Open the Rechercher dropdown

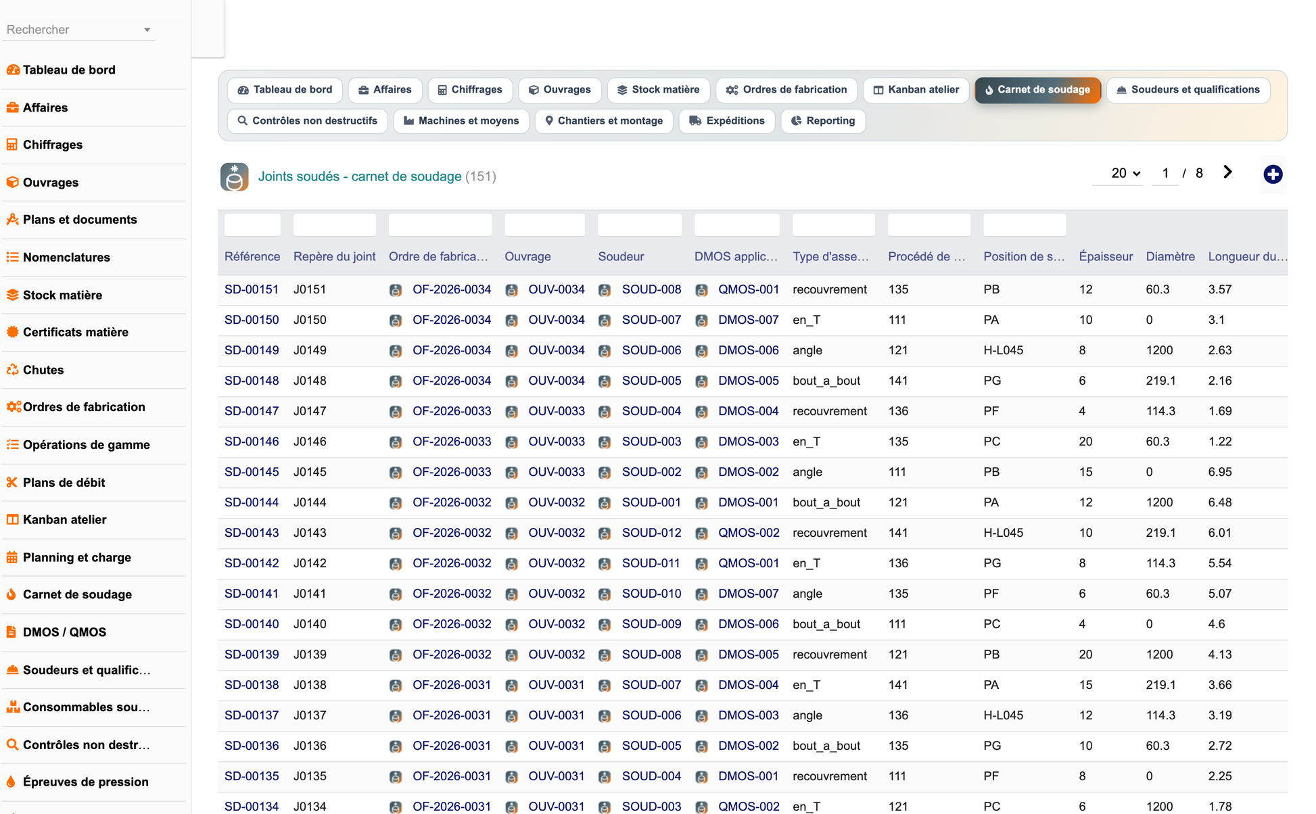pyautogui.click(x=78, y=30)
